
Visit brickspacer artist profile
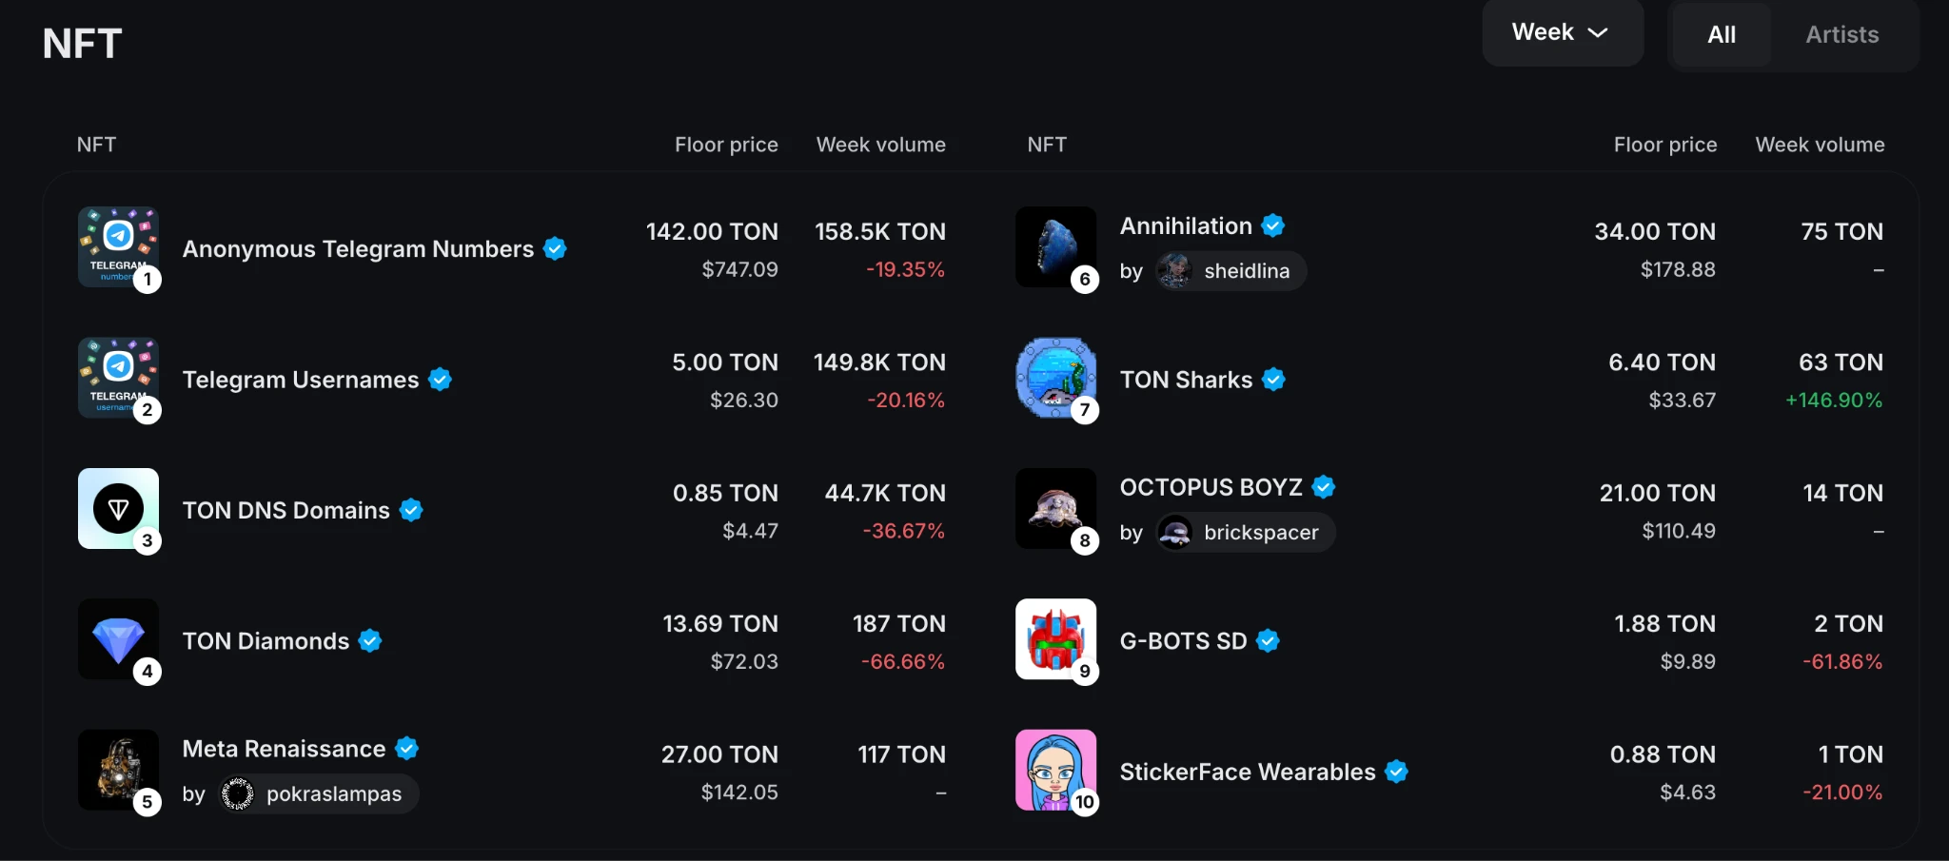click(x=1246, y=533)
